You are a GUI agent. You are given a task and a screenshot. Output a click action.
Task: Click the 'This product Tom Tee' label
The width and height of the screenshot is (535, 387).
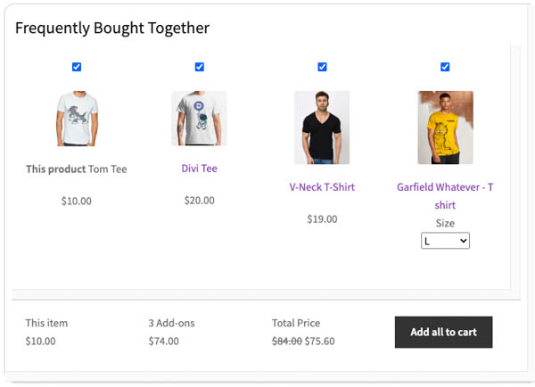[x=77, y=169]
